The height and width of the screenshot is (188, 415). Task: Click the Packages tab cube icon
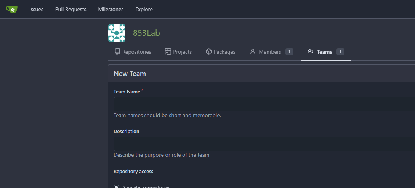[x=208, y=52]
